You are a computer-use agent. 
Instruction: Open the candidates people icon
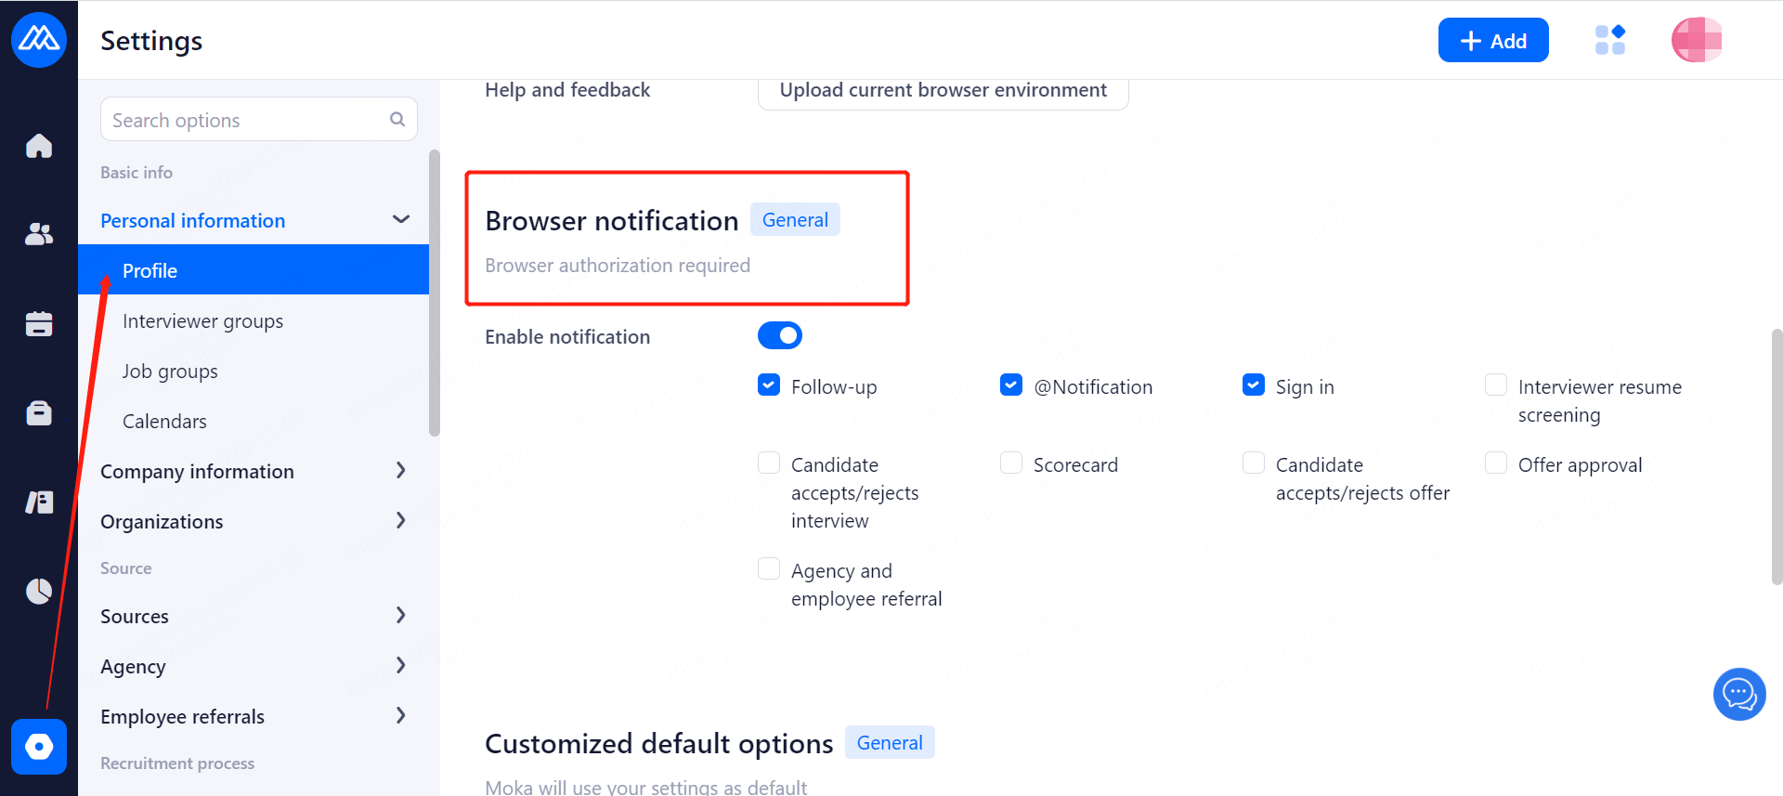[x=39, y=234]
